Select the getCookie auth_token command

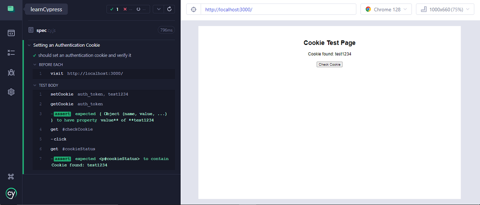104,104
